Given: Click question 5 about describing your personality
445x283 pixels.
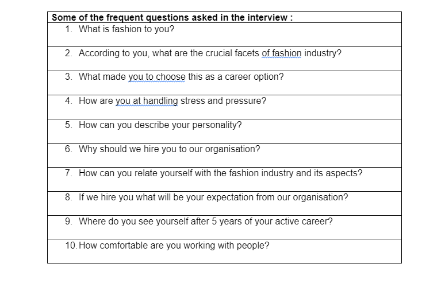Looking at the screenshot, I should tap(160, 125).
